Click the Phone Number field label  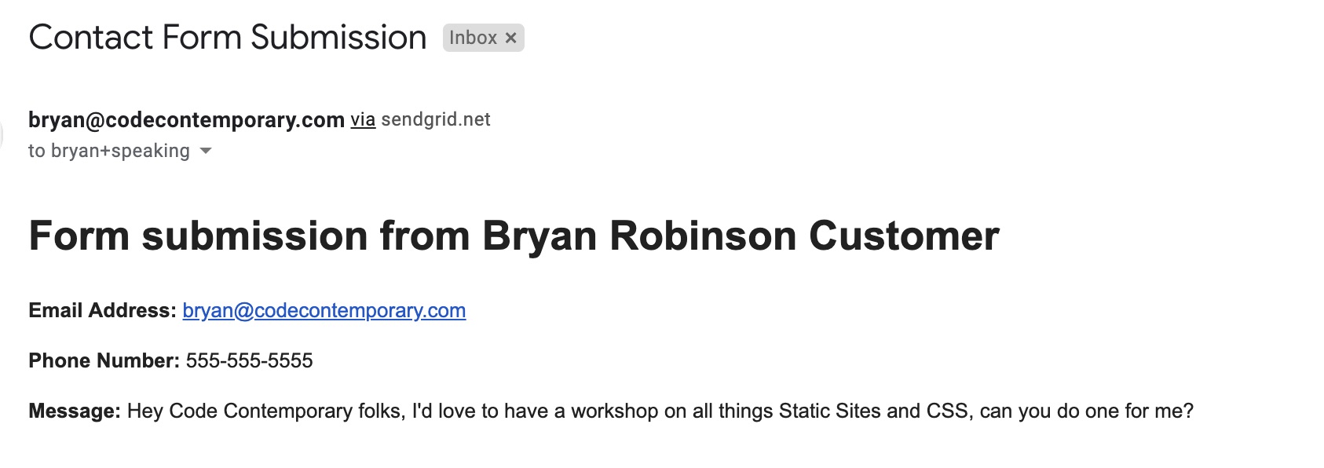click(x=104, y=361)
